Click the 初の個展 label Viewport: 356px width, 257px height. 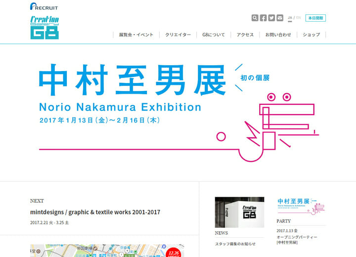click(x=255, y=78)
